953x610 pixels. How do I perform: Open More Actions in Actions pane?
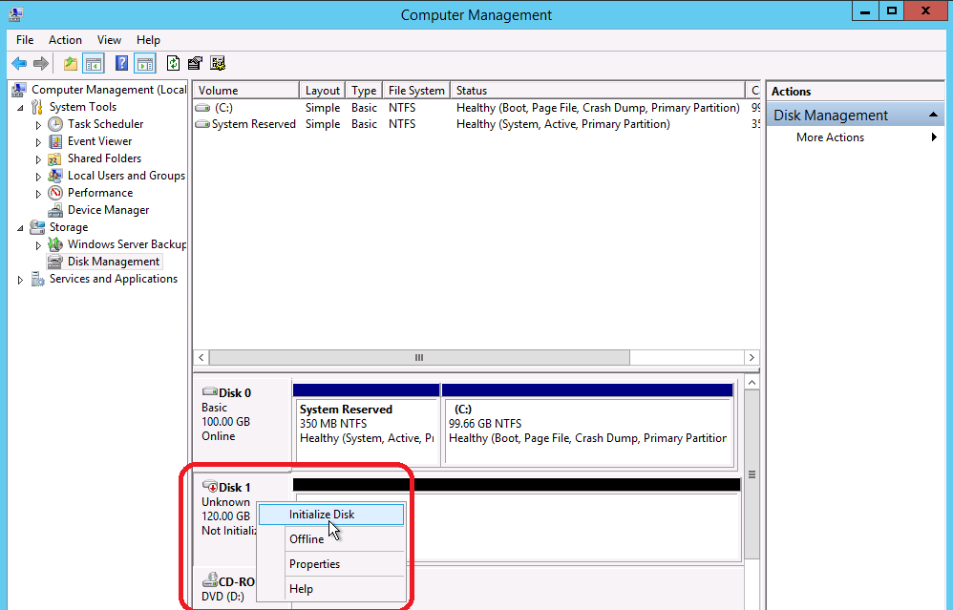(830, 137)
